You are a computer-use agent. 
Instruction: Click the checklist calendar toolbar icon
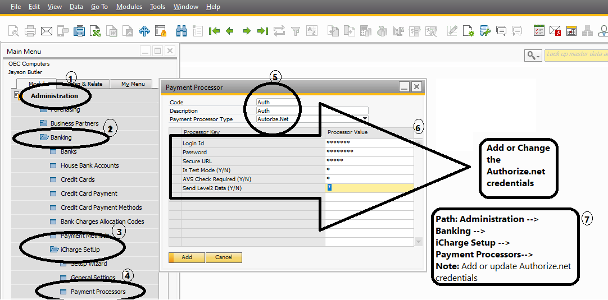click(x=539, y=31)
